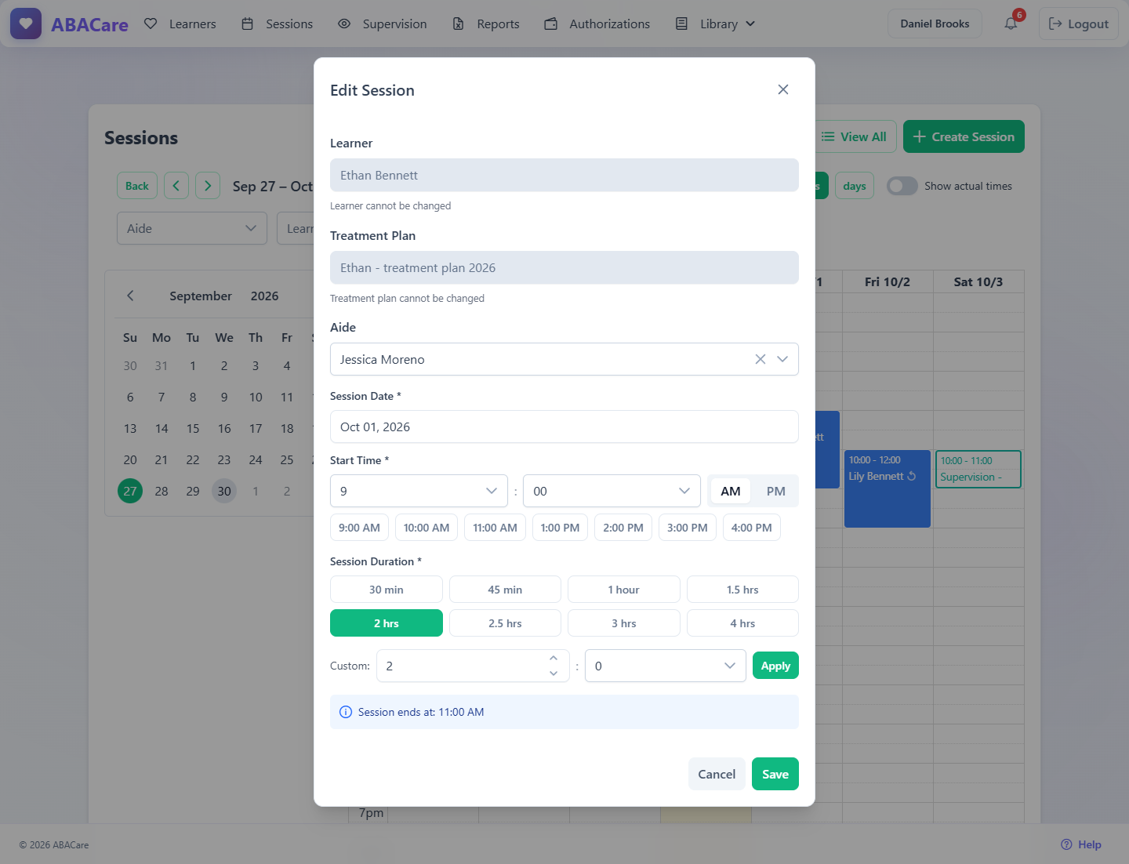Viewport: 1129px width, 864px height.
Task: Increase custom hours with up stepper arrow
Action: pyautogui.click(x=554, y=658)
